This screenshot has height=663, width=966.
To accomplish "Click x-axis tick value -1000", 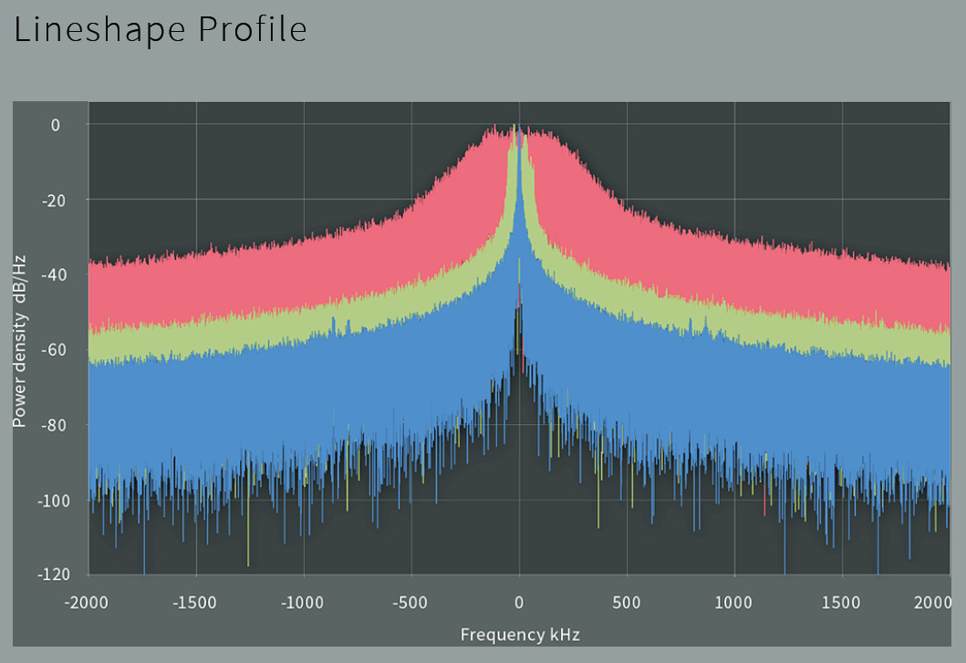I will click(x=302, y=603).
